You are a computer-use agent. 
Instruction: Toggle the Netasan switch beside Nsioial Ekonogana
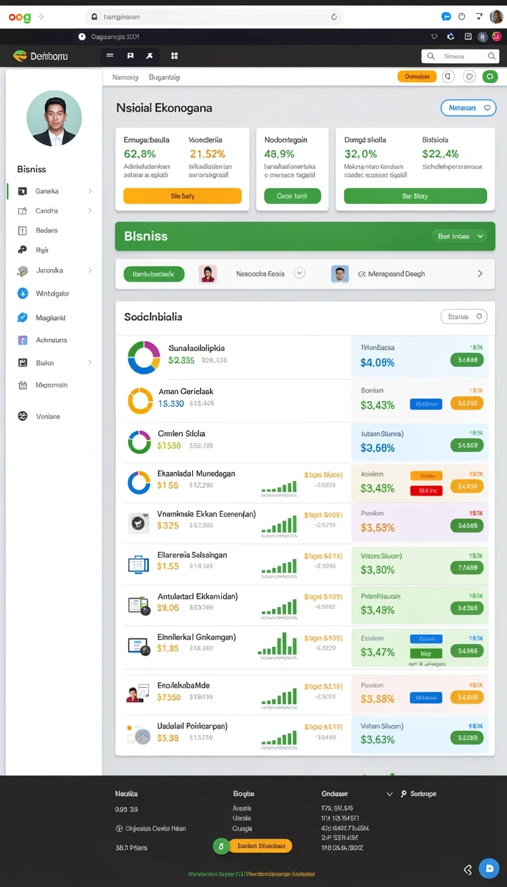(468, 108)
